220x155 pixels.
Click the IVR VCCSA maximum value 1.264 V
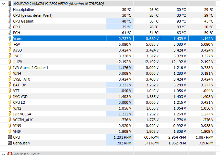[180, 114]
